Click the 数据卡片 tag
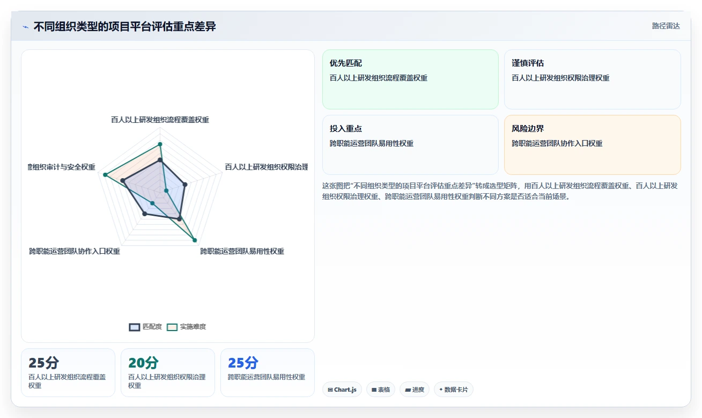Viewport: 702px width, 418px height. [454, 390]
